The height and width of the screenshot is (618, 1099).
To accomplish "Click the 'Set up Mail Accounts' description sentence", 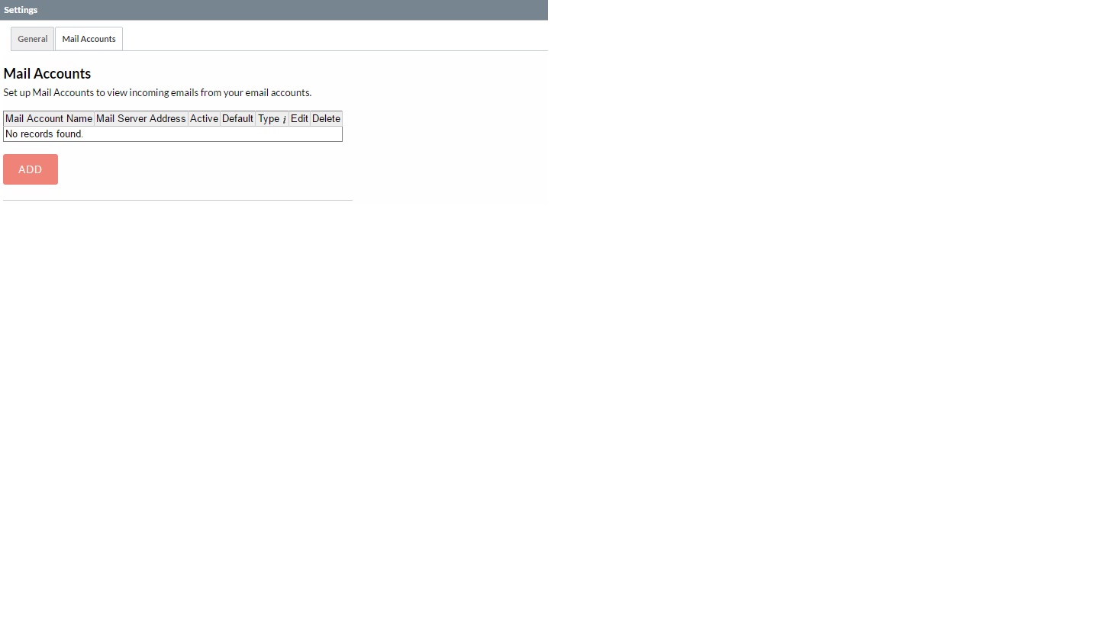I will coord(157,92).
